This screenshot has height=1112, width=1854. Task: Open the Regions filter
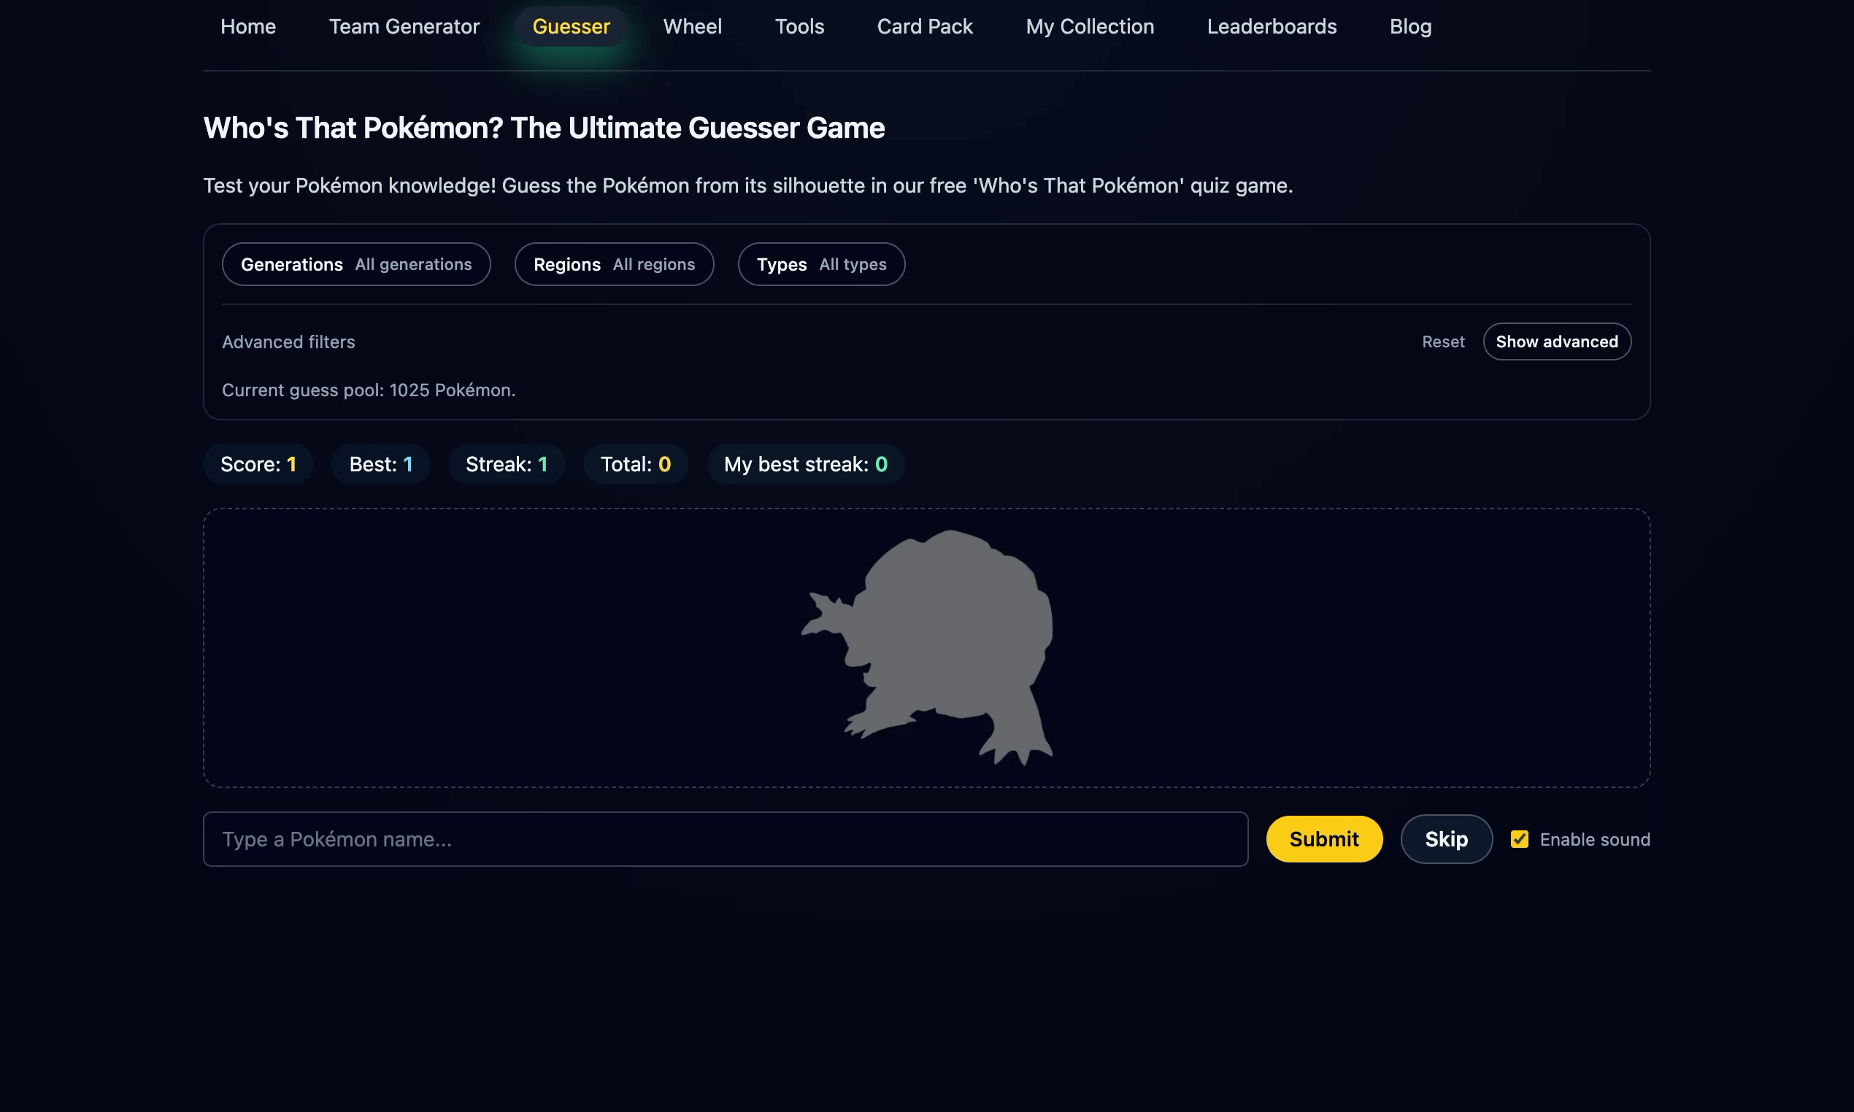[614, 263]
